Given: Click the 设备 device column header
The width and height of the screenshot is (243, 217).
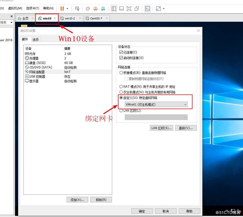Looking at the screenshot, I should [28, 49].
